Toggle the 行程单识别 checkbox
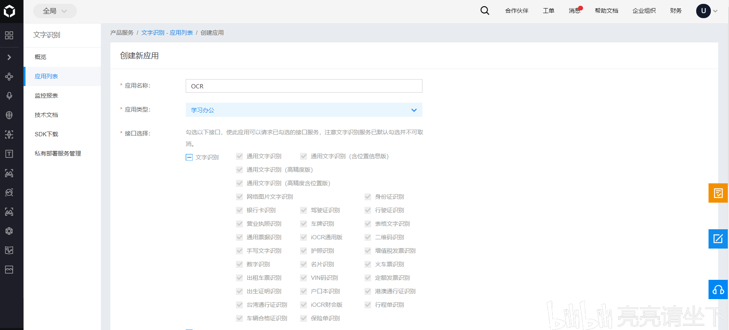This screenshot has width=729, height=330. (x=368, y=305)
